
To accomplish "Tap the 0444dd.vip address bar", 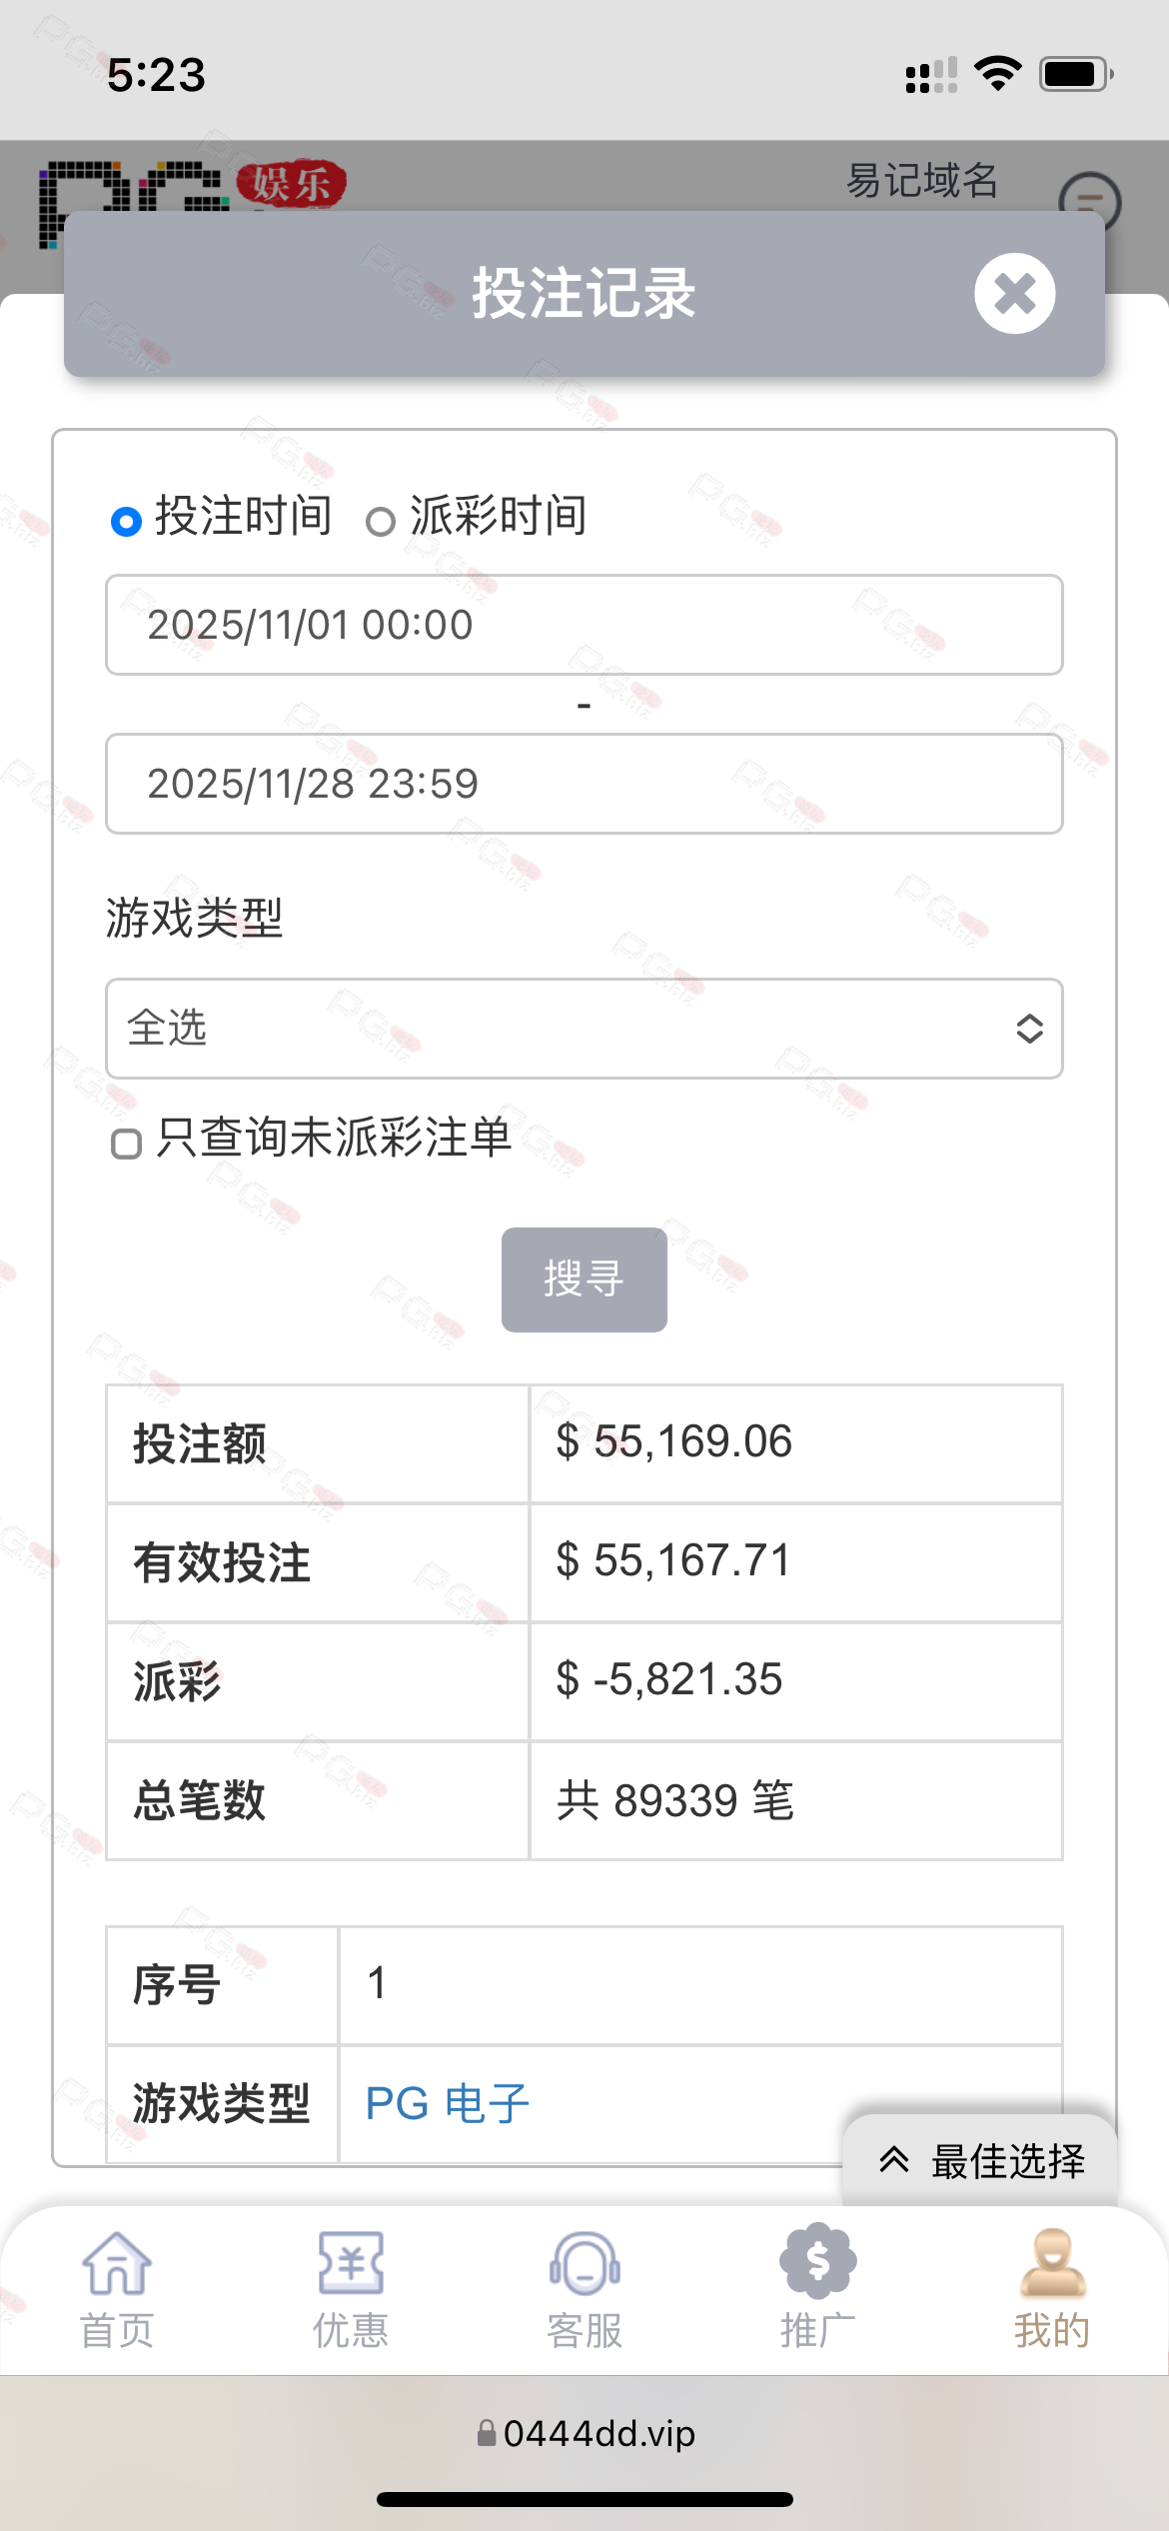I will (x=586, y=2433).
